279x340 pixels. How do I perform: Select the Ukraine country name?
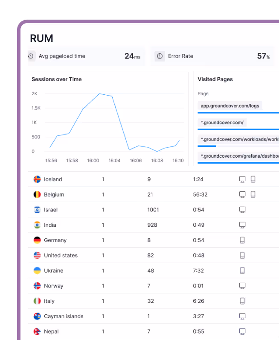[53, 271]
